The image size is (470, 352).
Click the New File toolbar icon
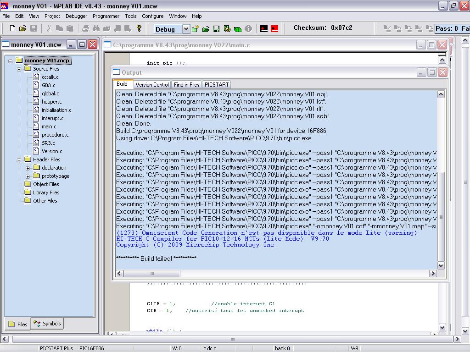pyautogui.click(x=12, y=28)
